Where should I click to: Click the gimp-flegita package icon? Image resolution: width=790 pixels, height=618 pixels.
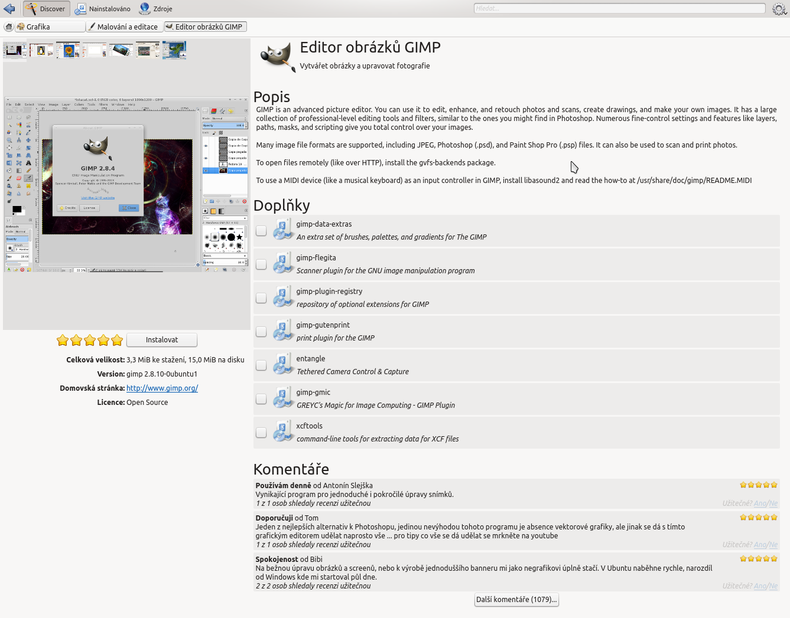(283, 263)
